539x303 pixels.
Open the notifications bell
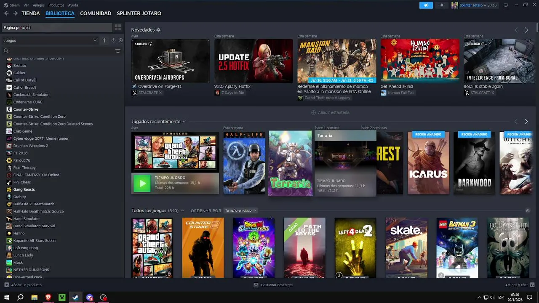click(x=442, y=5)
